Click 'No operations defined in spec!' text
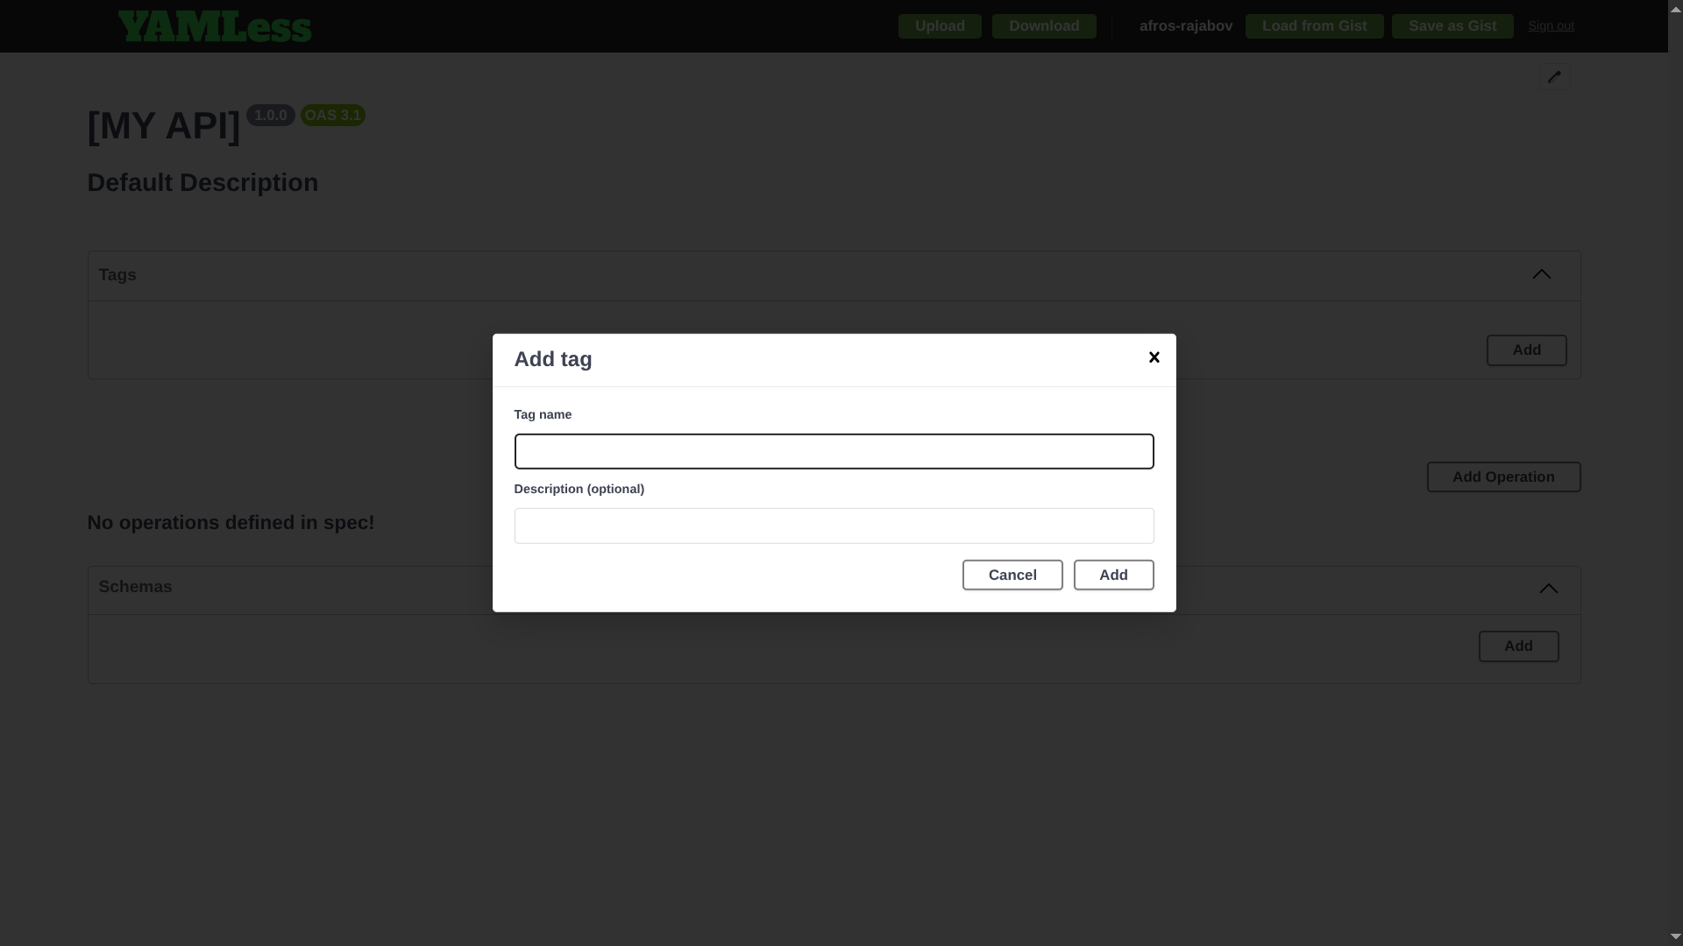 231,523
